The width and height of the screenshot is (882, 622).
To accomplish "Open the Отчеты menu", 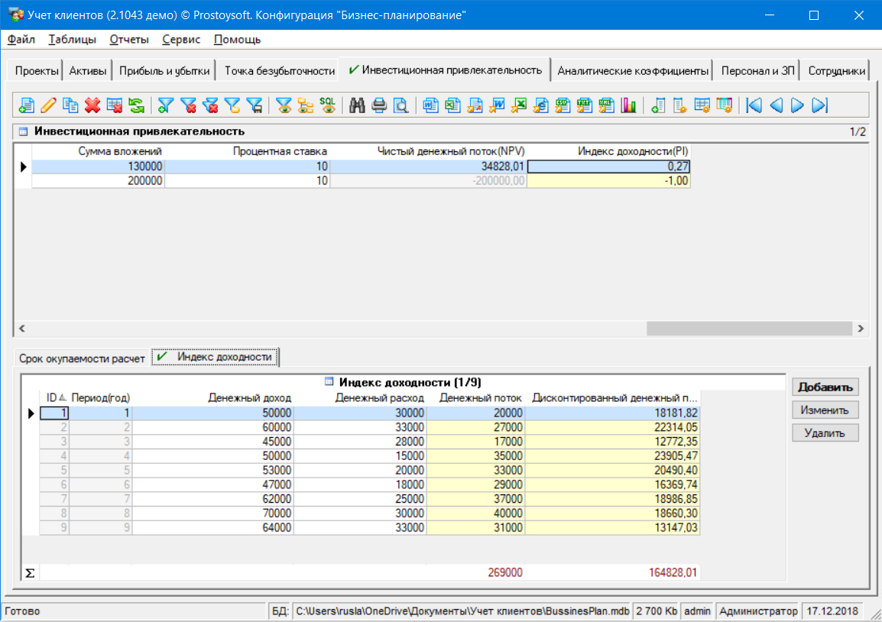I will 129,40.
